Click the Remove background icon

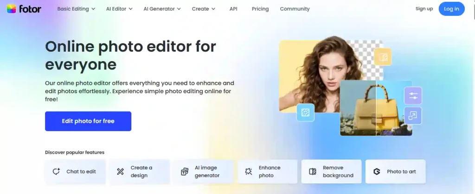pos(313,171)
